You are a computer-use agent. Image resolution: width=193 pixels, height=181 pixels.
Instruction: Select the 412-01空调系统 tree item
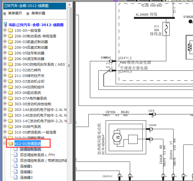[28, 144]
